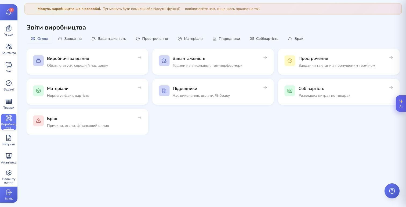This screenshot has height=207, width=406.
Task: Click the arrow on Матеріали card
Action: coord(139,88)
